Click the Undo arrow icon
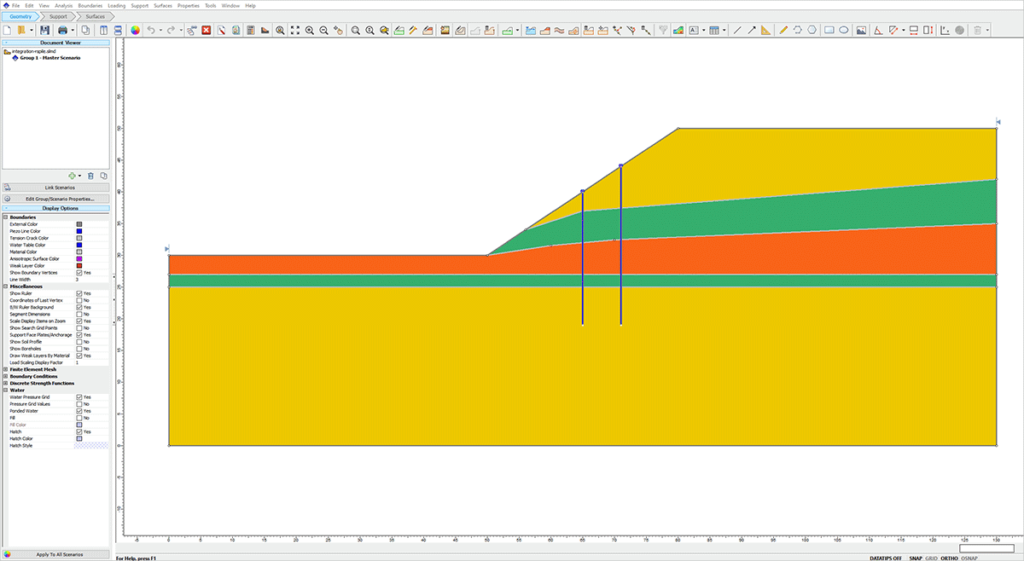The height and width of the screenshot is (561, 1024). coord(151,30)
